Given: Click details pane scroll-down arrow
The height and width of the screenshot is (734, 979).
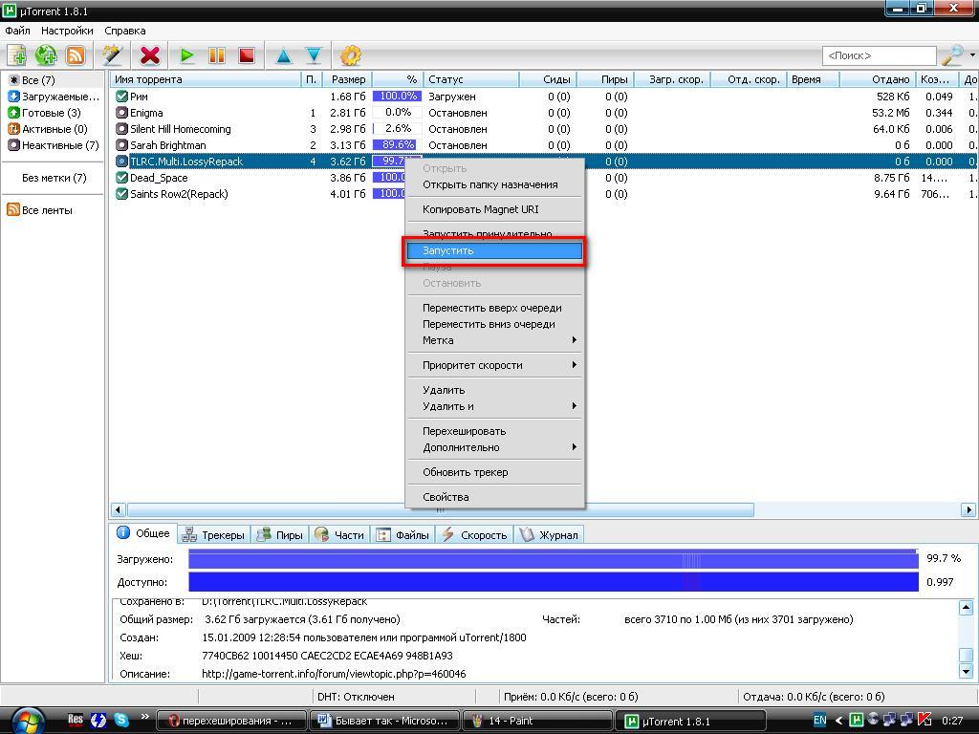Looking at the screenshot, I should (x=966, y=672).
